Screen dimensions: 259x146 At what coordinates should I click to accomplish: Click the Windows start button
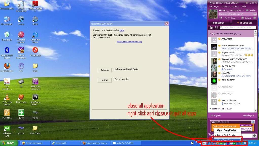(x=9, y=143)
